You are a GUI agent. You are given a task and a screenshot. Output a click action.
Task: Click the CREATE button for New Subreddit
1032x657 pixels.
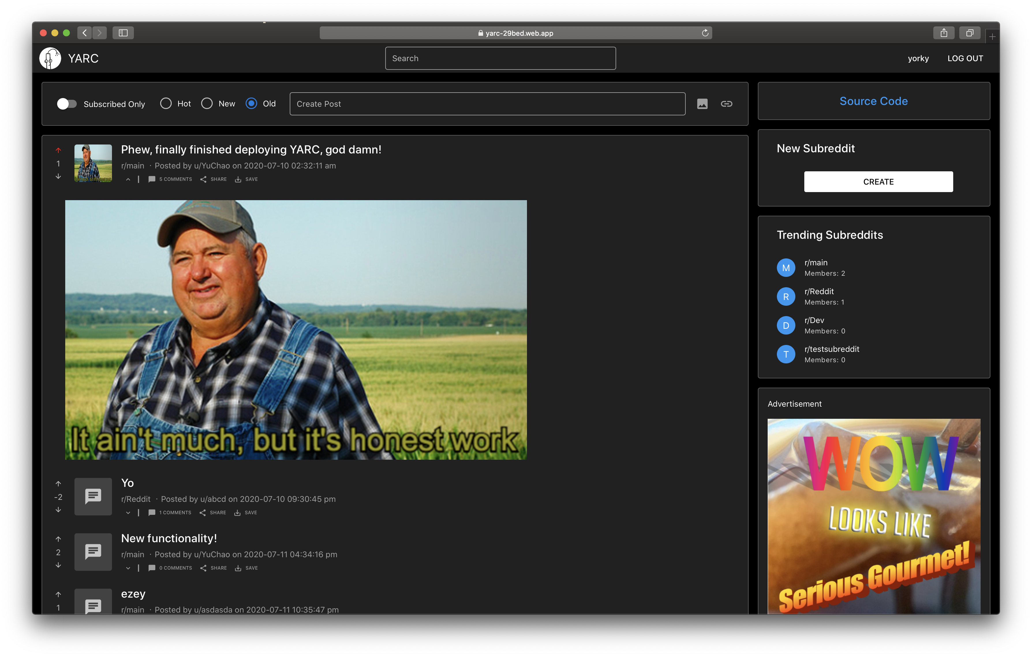point(878,182)
